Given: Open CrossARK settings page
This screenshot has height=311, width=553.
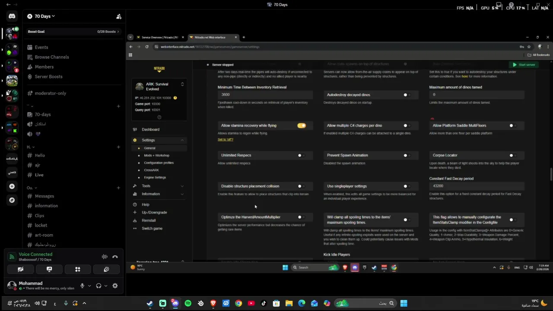Looking at the screenshot, I should (151, 170).
